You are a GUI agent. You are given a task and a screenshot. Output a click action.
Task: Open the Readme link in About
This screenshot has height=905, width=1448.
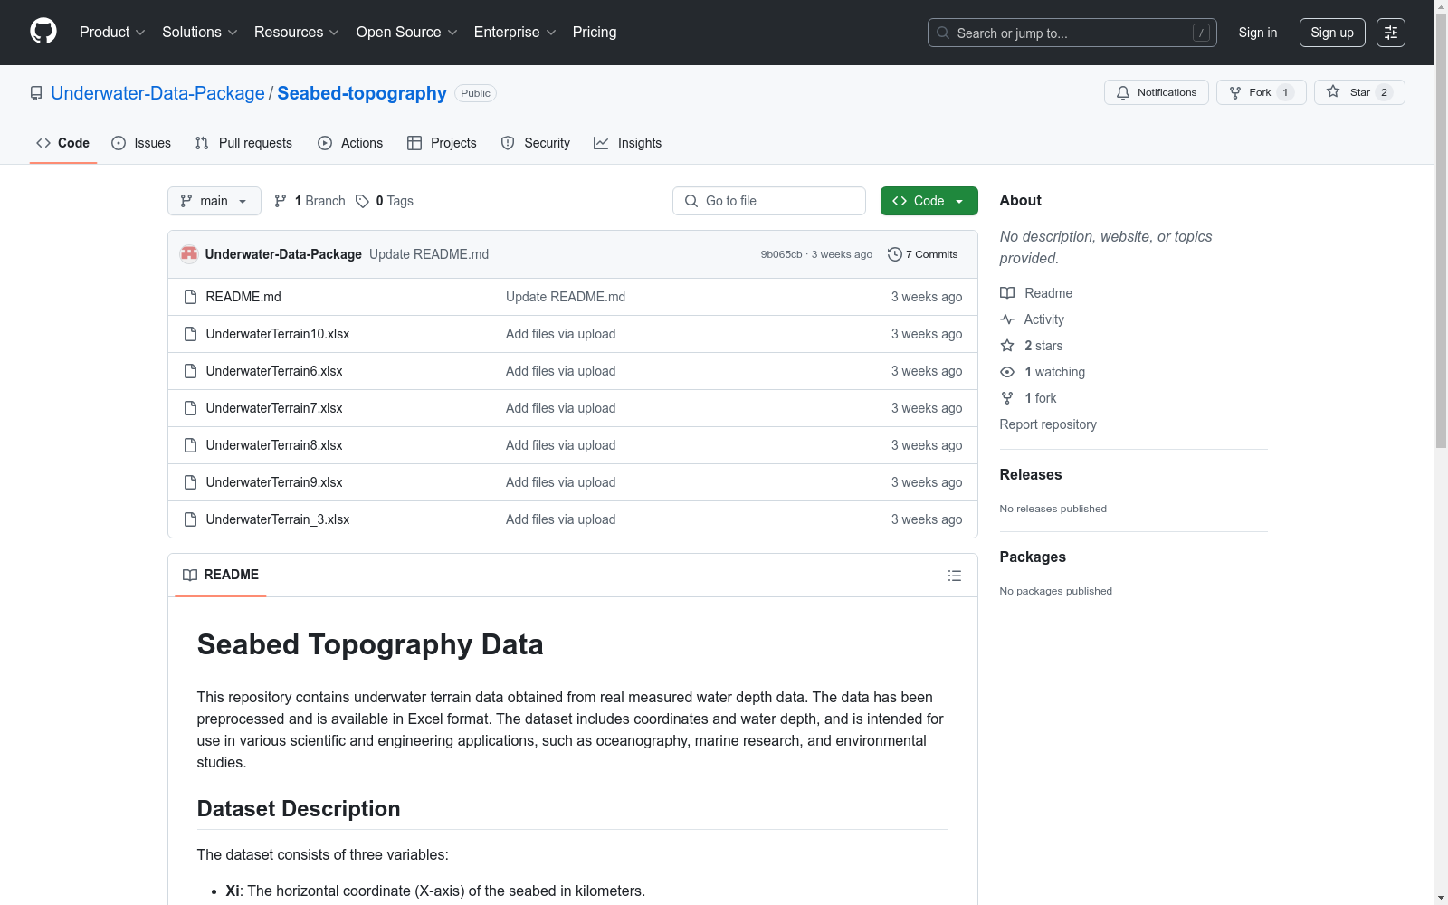click(x=1036, y=293)
